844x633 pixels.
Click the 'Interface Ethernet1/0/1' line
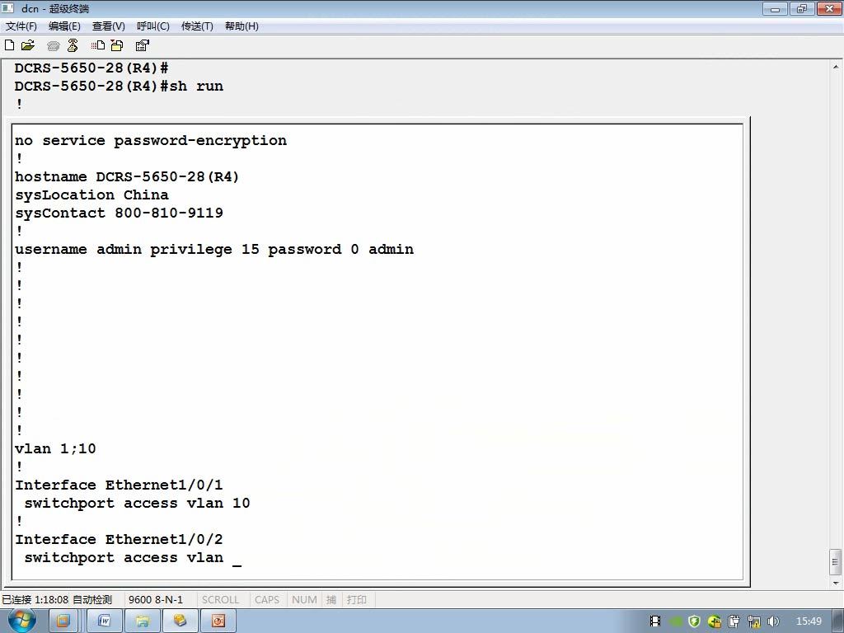pos(119,485)
